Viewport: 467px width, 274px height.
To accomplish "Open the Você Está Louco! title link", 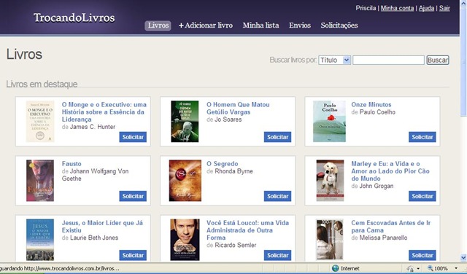I will pyautogui.click(x=247, y=230).
